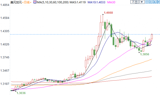
Task: Select the 日线 period label
Action: pos(27,2)
